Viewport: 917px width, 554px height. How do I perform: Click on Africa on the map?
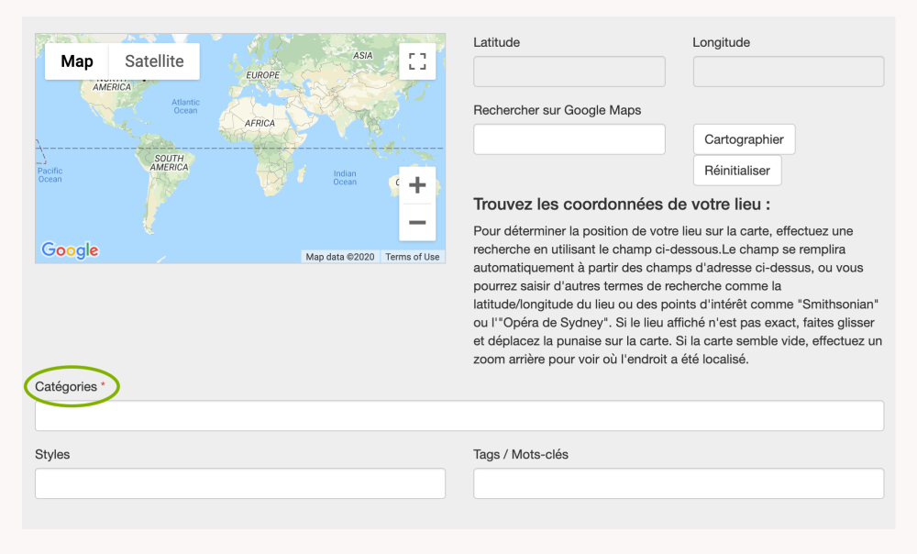pyautogui.click(x=260, y=123)
